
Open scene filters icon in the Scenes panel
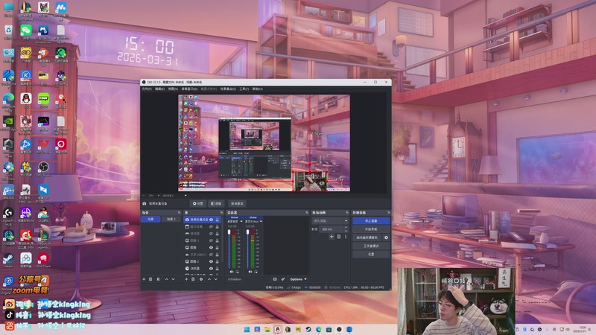159,279
